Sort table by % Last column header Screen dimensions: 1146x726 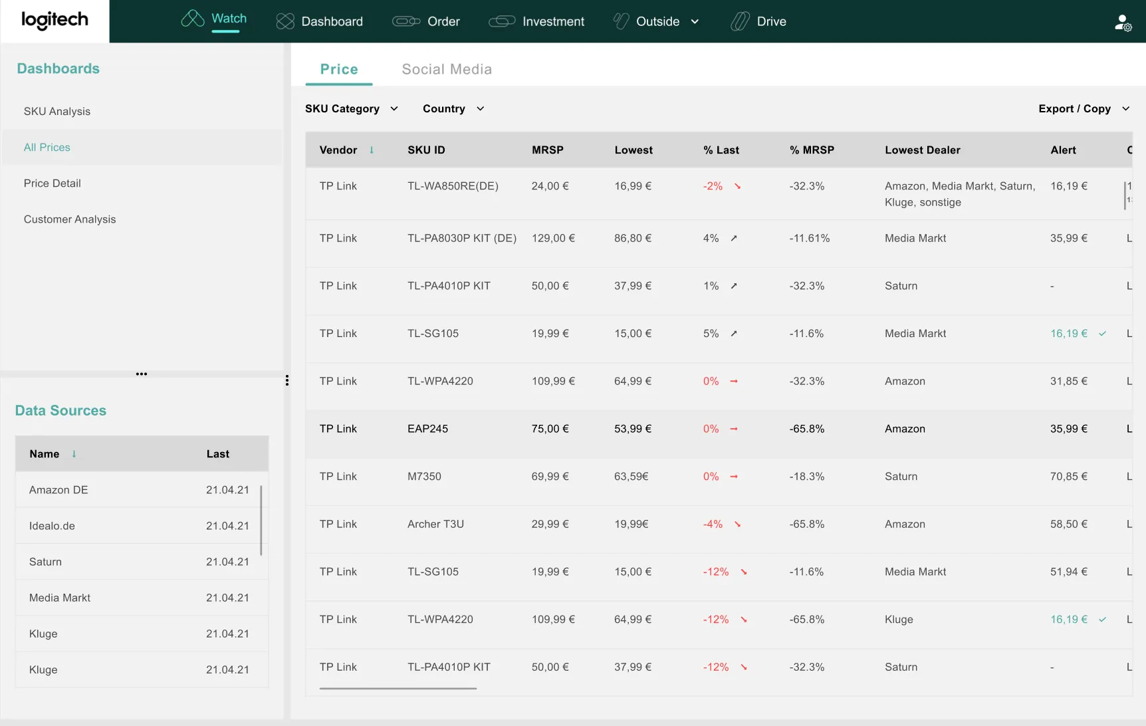pos(721,150)
